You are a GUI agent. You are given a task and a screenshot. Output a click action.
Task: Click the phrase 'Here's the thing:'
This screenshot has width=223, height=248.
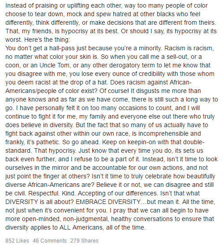point(47,40)
